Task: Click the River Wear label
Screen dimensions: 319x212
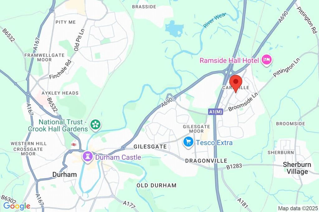Action: click(x=215, y=20)
